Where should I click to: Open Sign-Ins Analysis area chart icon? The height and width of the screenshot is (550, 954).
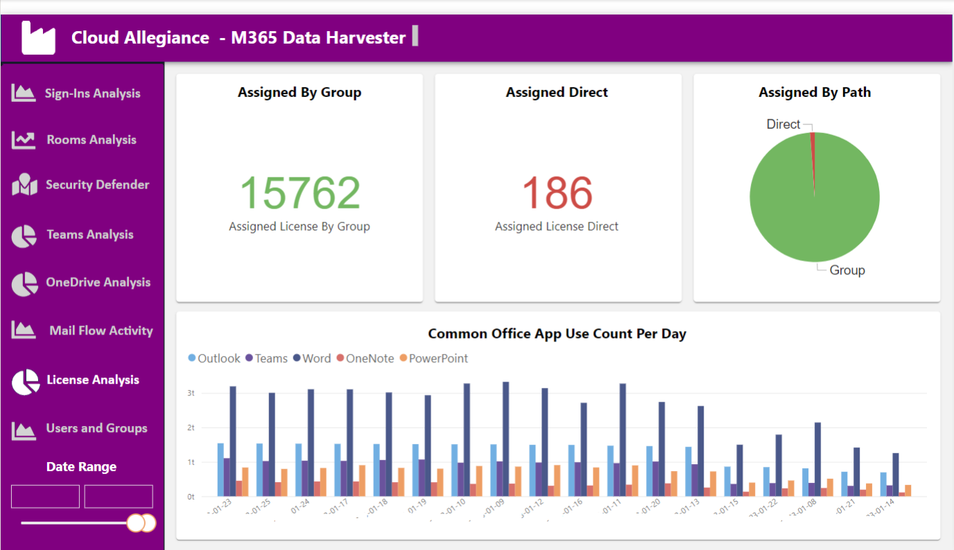pos(24,93)
